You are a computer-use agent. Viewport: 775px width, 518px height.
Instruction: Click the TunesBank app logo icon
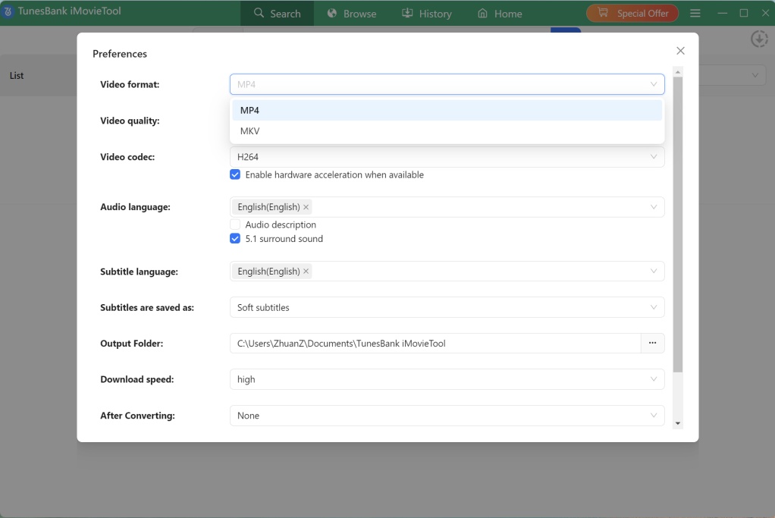[8, 12]
